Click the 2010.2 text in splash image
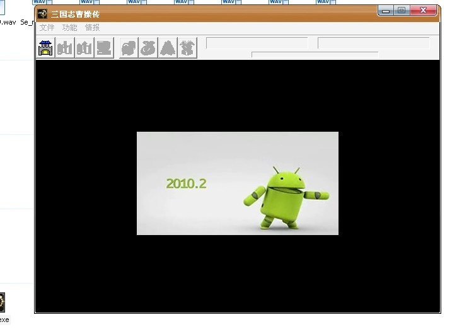Image resolution: width=469 pixels, height=334 pixels. pos(186,183)
